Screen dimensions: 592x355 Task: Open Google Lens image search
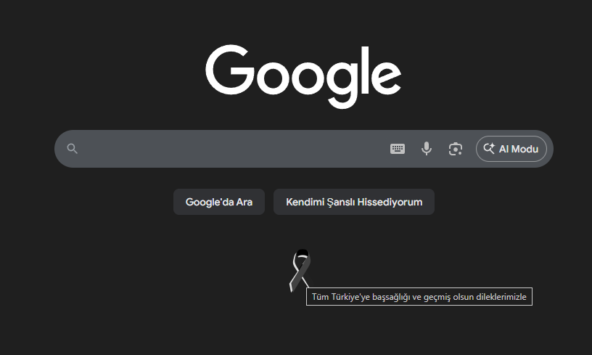pyautogui.click(x=456, y=149)
